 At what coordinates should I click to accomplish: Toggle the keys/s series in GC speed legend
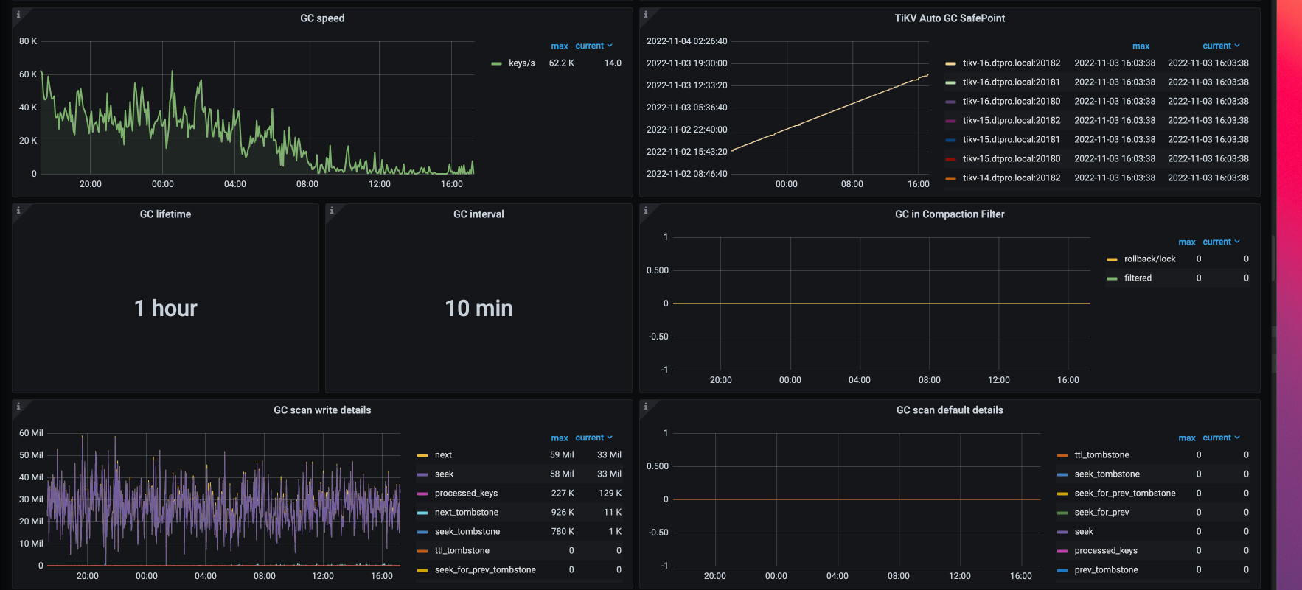(521, 63)
